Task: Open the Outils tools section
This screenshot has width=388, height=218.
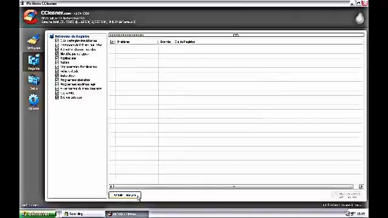Action: click(33, 82)
